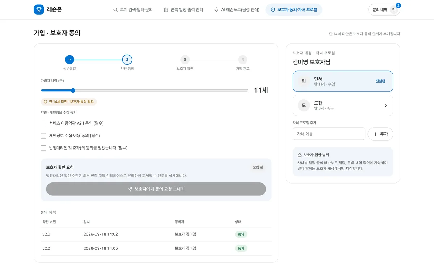Click 보호자 확인 요청 heading

pos(60,168)
